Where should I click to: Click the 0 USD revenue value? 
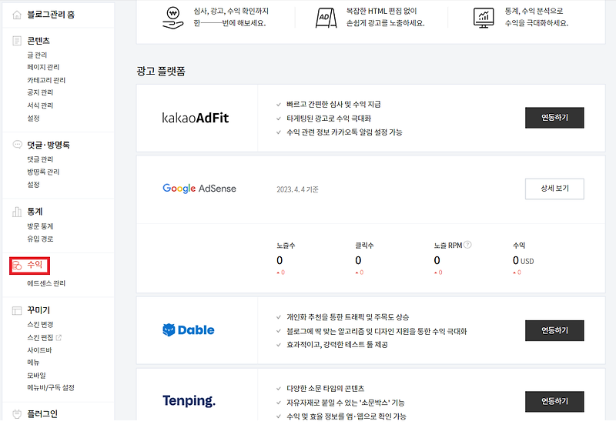tap(523, 261)
